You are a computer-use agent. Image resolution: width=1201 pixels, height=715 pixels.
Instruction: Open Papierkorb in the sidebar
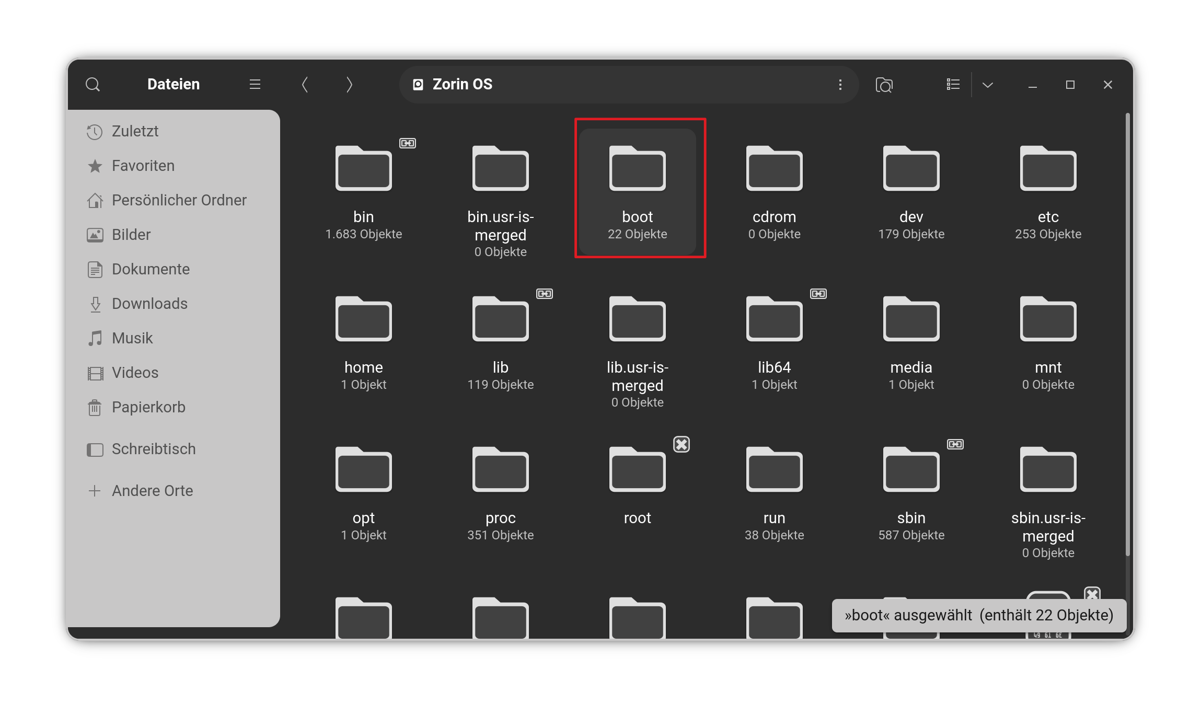[x=174, y=407]
